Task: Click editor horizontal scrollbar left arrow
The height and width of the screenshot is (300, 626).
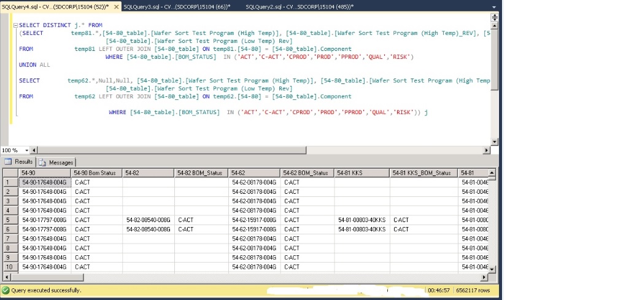Action: (x=34, y=150)
